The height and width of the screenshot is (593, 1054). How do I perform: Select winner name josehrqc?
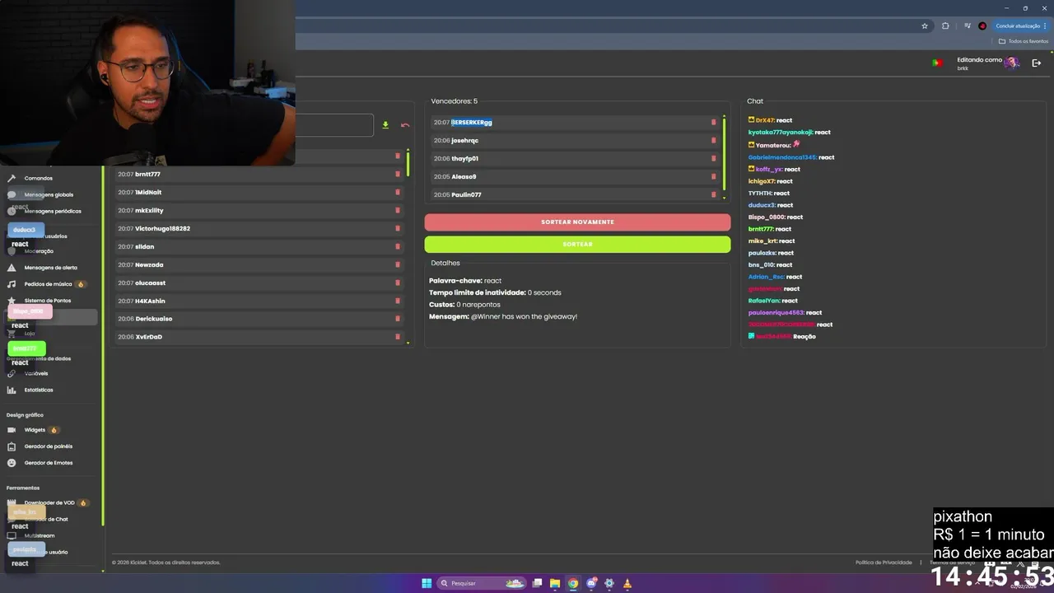[x=464, y=141]
